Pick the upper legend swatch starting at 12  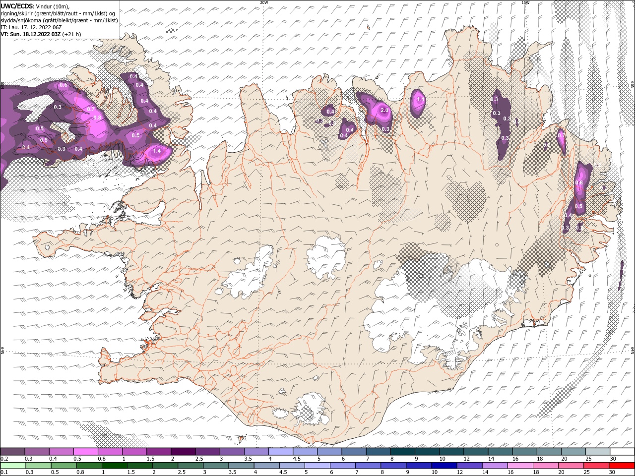476,452
